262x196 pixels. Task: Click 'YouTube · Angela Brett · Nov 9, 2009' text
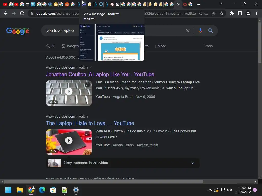[125, 97]
